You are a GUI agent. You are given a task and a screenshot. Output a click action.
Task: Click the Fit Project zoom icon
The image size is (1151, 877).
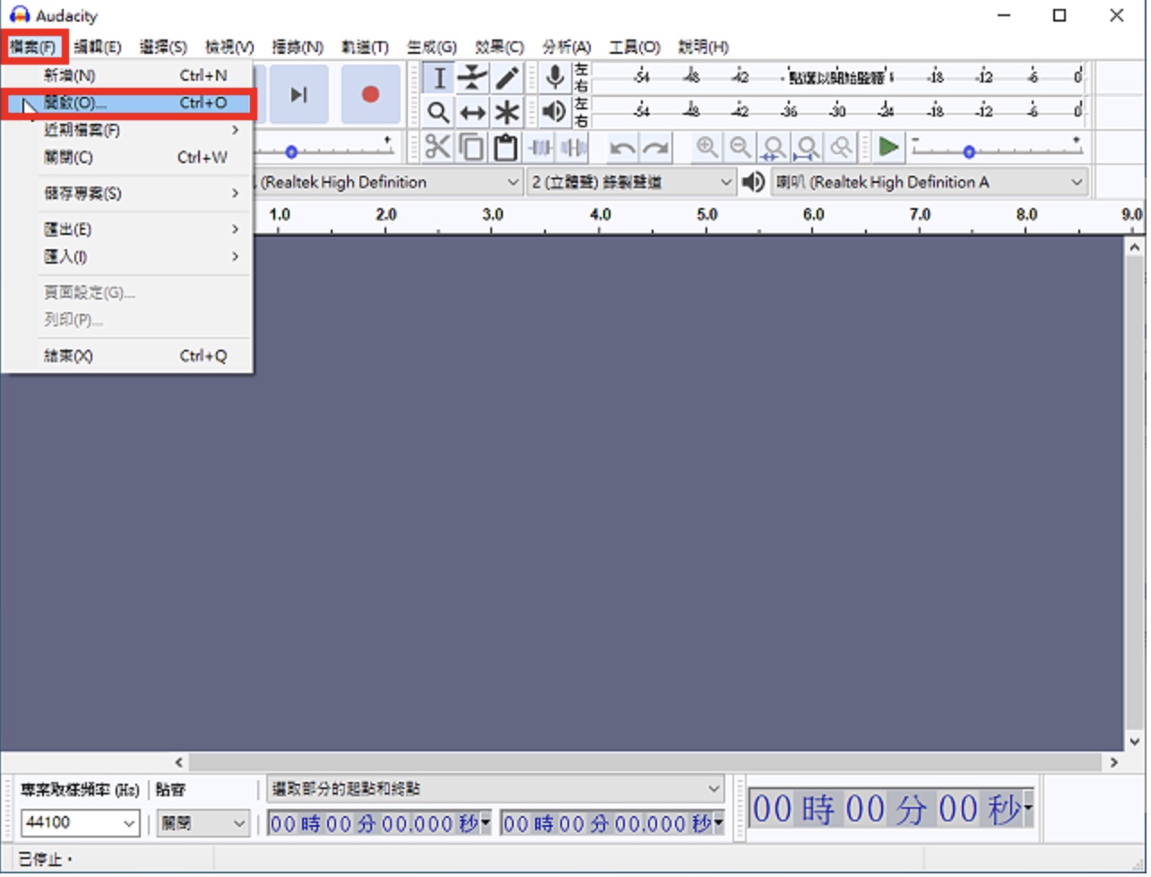pos(808,147)
